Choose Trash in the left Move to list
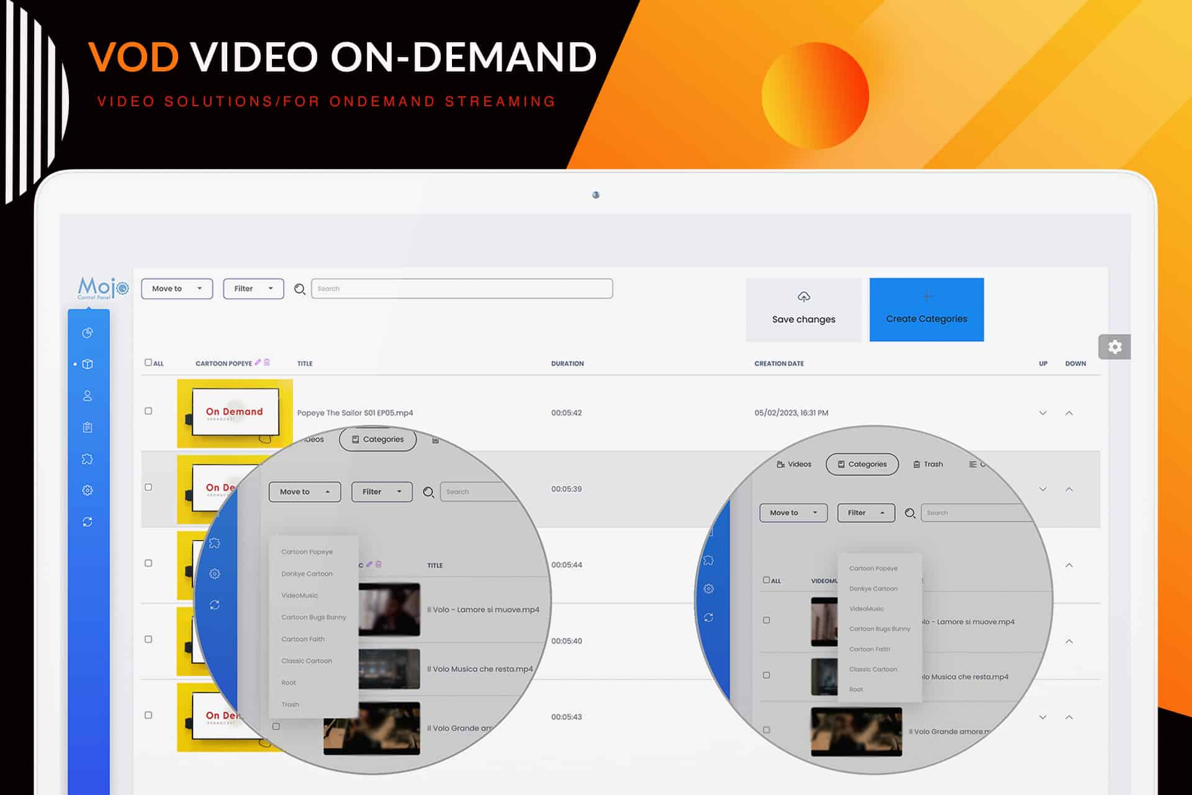 290,705
